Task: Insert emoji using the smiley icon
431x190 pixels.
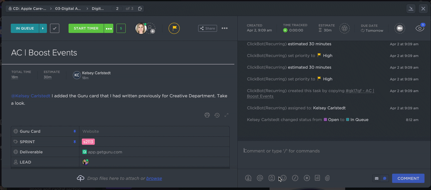Action: point(283,178)
